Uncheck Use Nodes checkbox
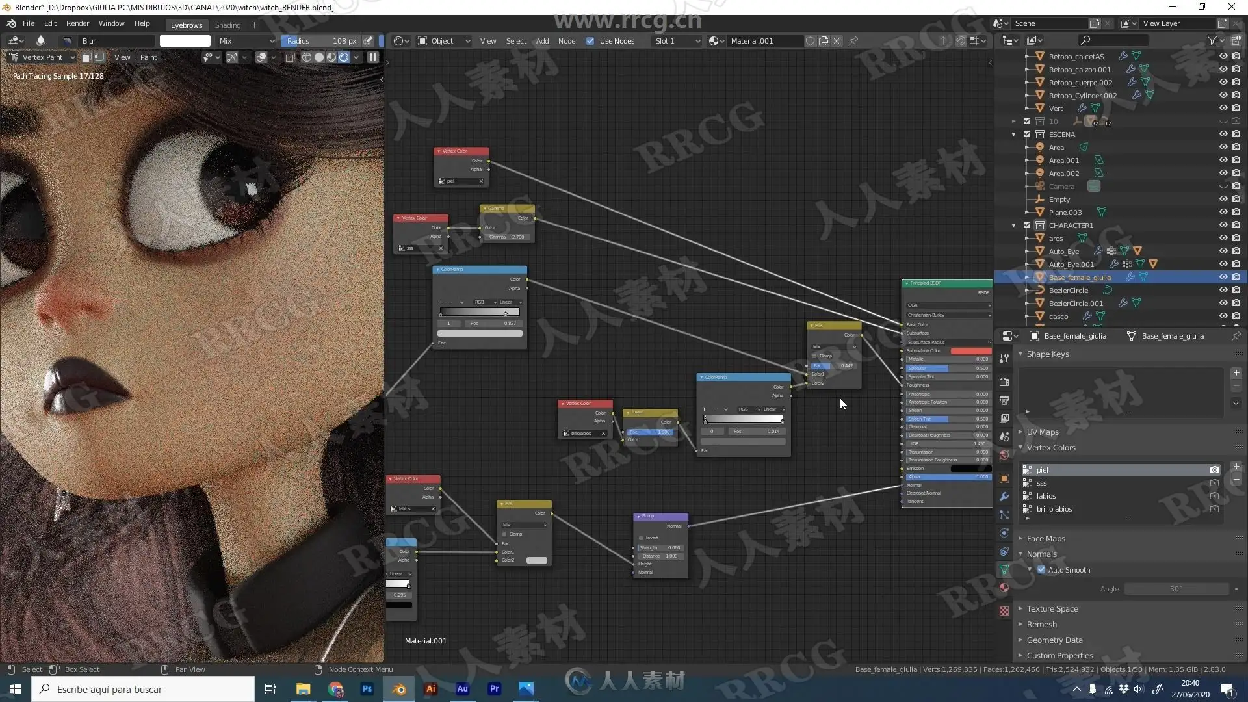This screenshot has height=702, width=1248. 590,41
